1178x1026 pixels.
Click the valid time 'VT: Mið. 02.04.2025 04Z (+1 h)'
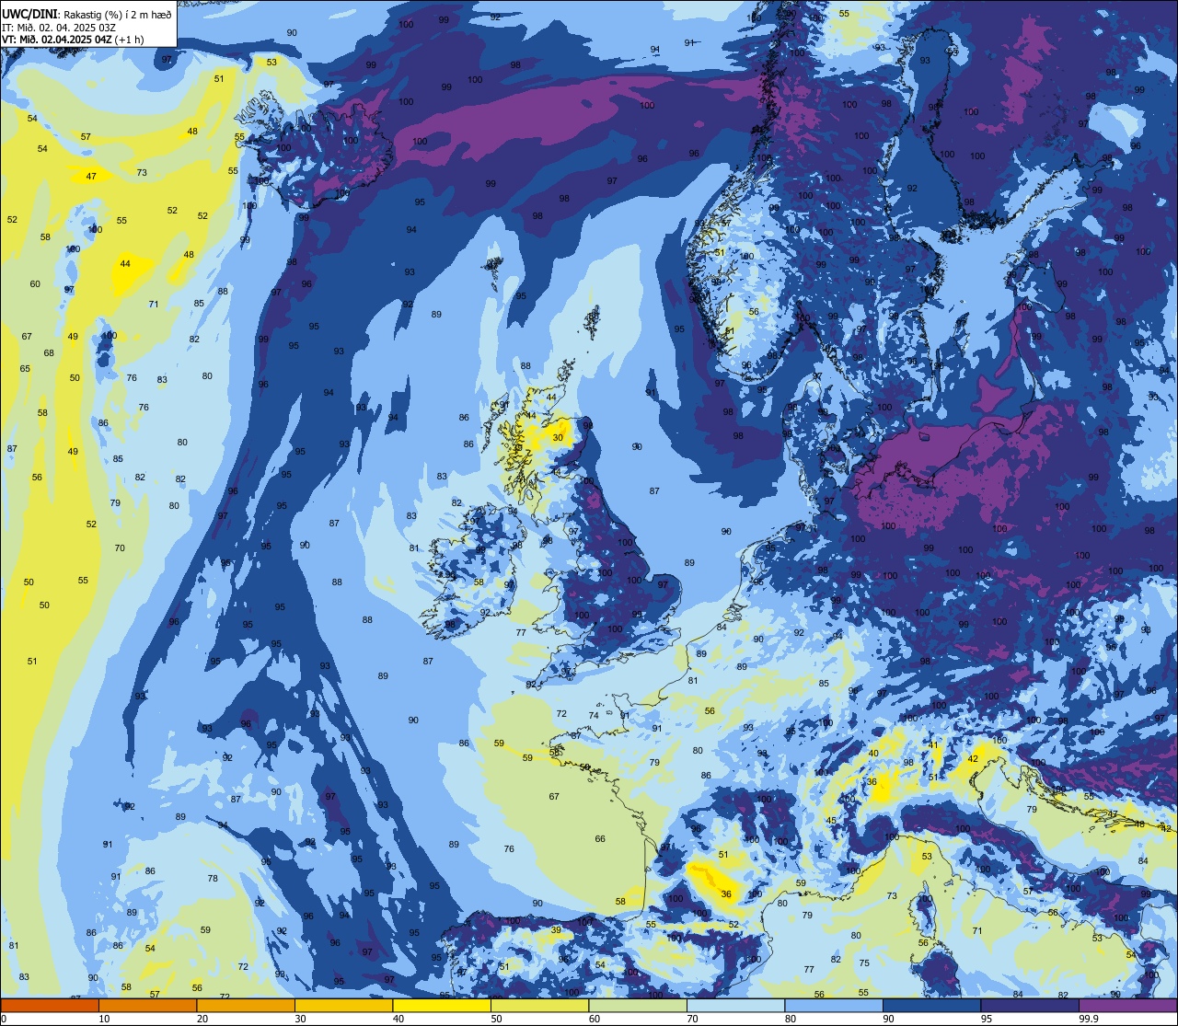coord(73,40)
